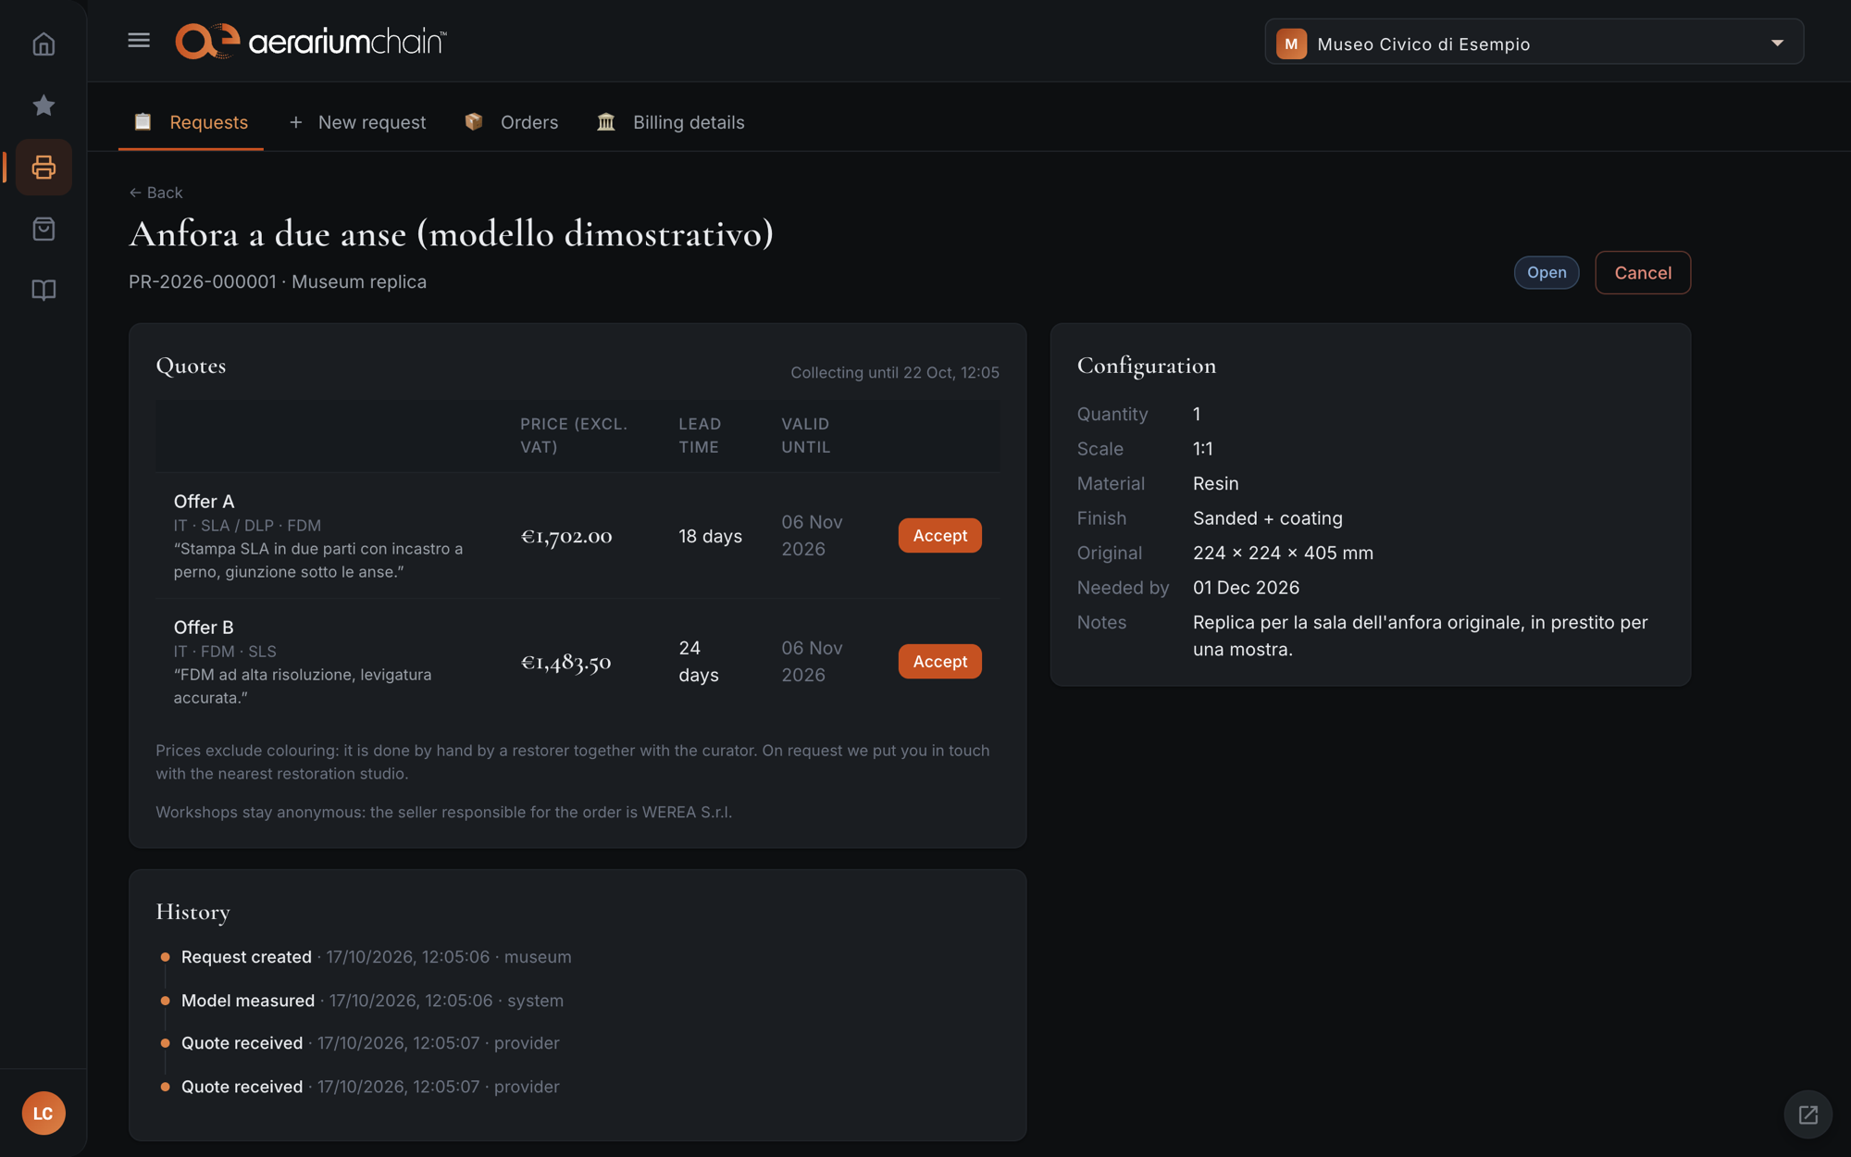Image resolution: width=1851 pixels, height=1157 pixels.
Task: Click the Anfora a due anse heading
Action: click(x=451, y=234)
